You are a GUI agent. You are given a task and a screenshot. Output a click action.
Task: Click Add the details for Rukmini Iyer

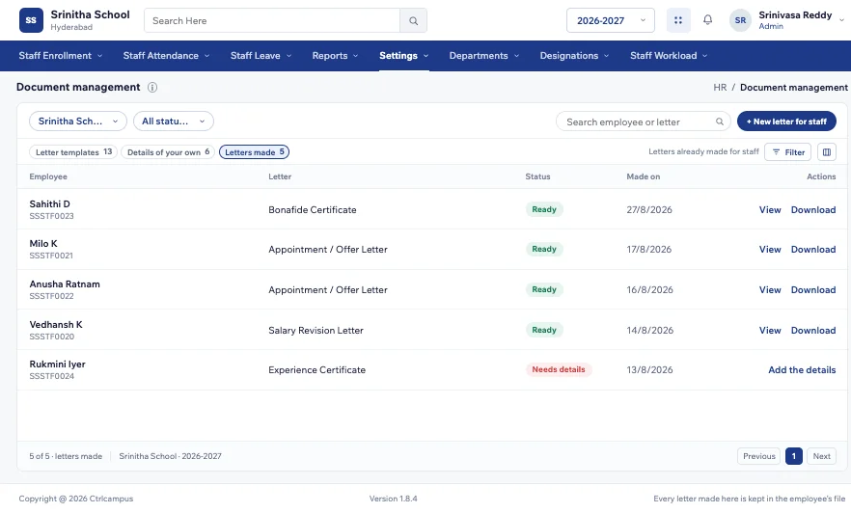click(x=802, y=370)
